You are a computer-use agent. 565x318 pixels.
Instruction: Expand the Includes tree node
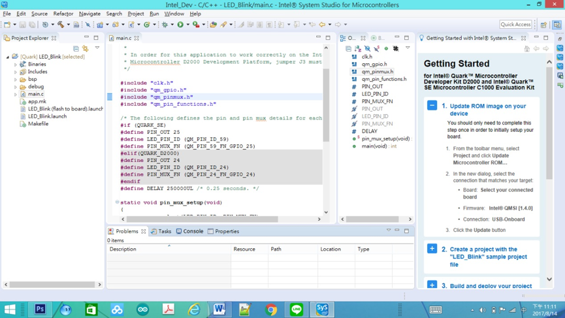click(16, 72)
